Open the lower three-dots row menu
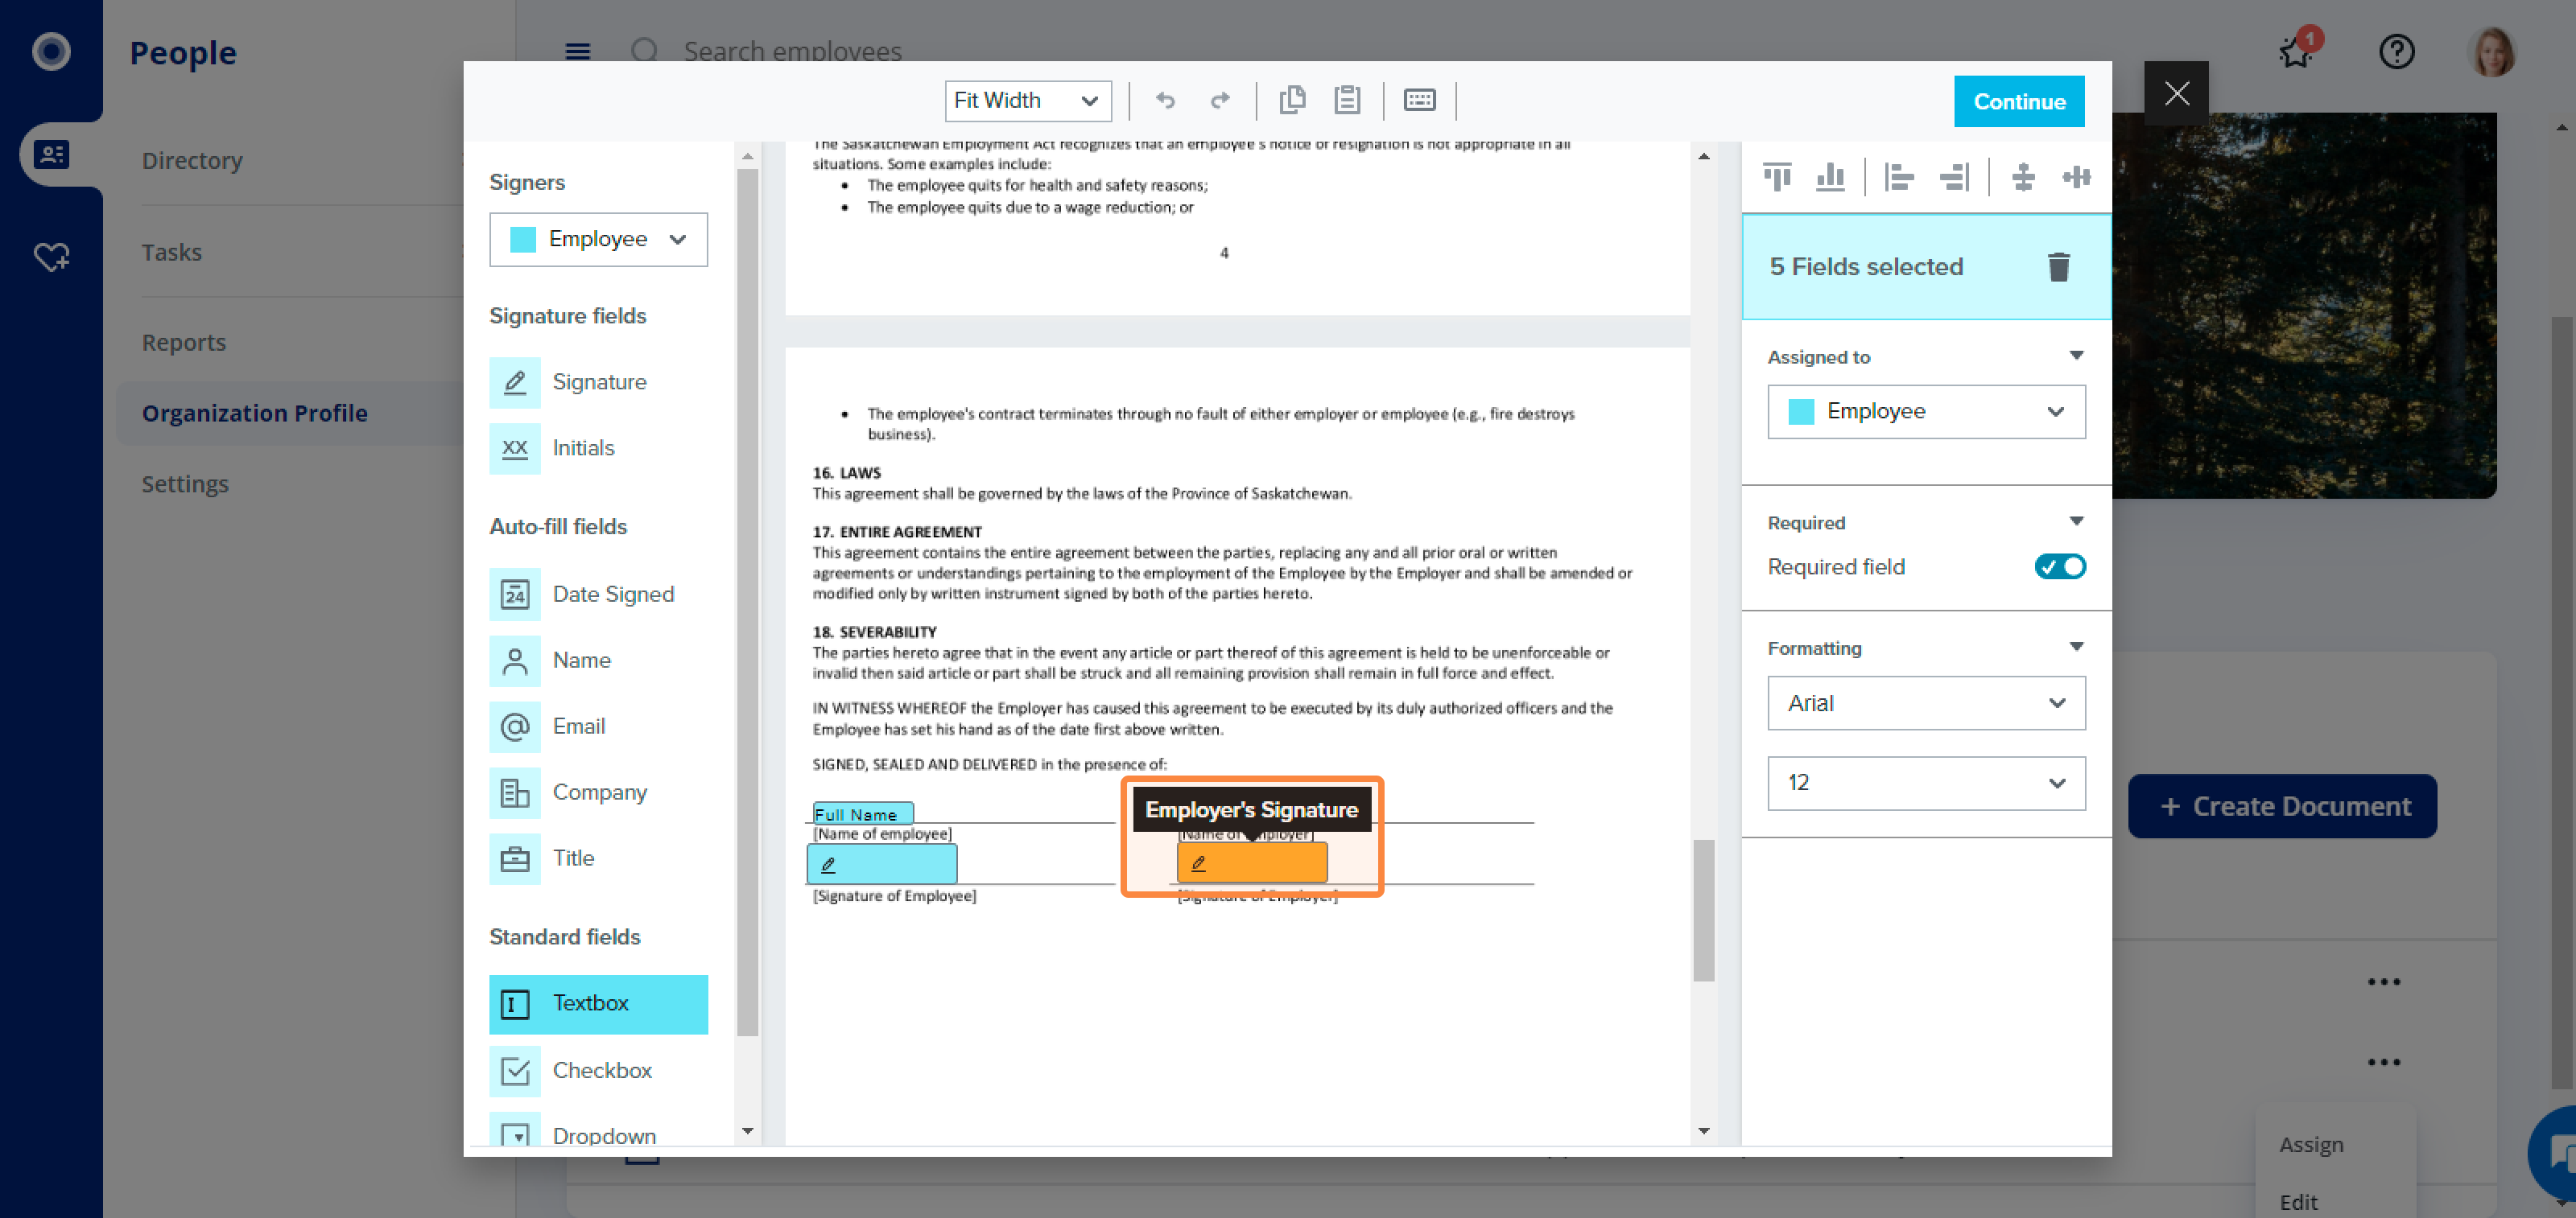 [2384, 1063]
